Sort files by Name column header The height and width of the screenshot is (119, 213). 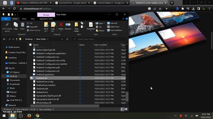(36, 45)
